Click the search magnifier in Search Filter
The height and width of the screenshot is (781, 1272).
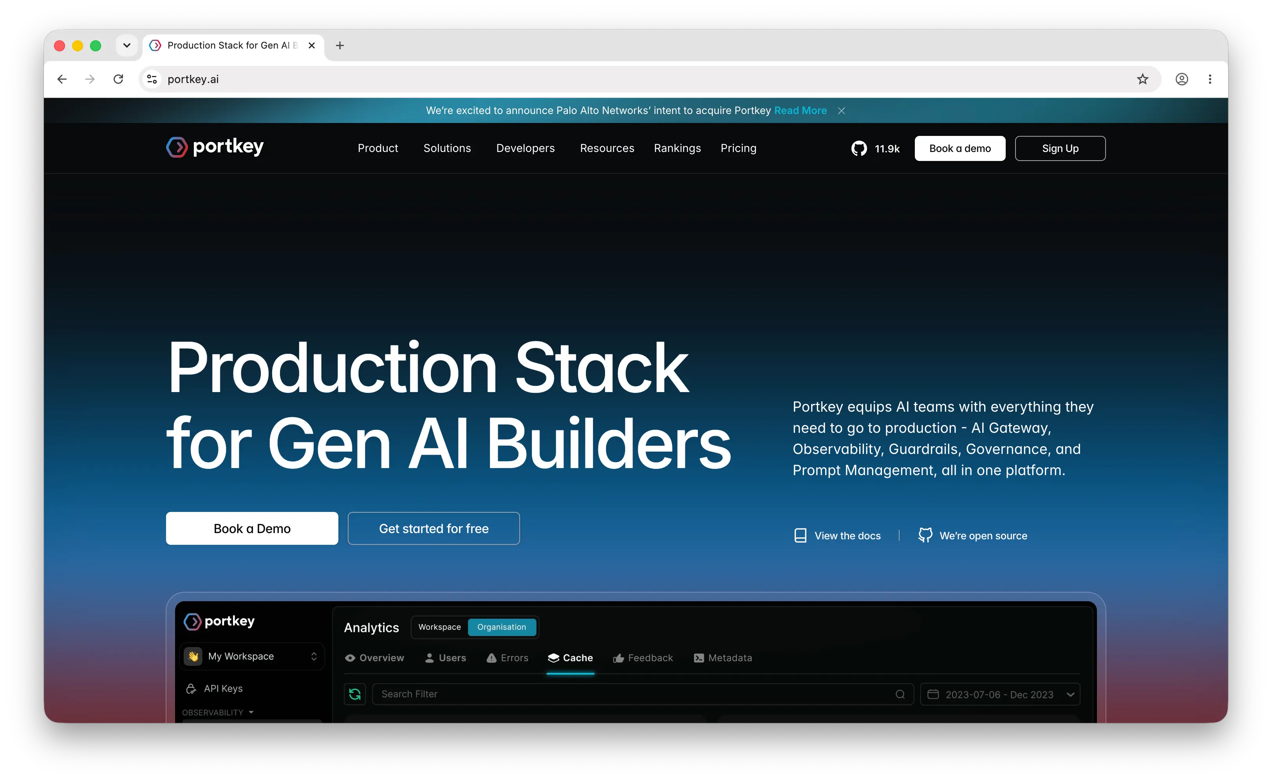pos(900,694)
